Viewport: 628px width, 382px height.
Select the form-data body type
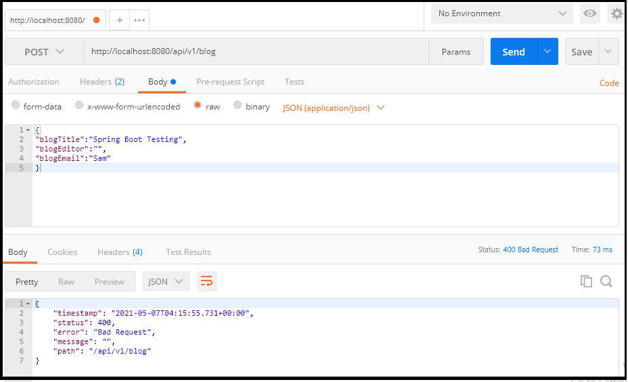(x=16, y=105)
